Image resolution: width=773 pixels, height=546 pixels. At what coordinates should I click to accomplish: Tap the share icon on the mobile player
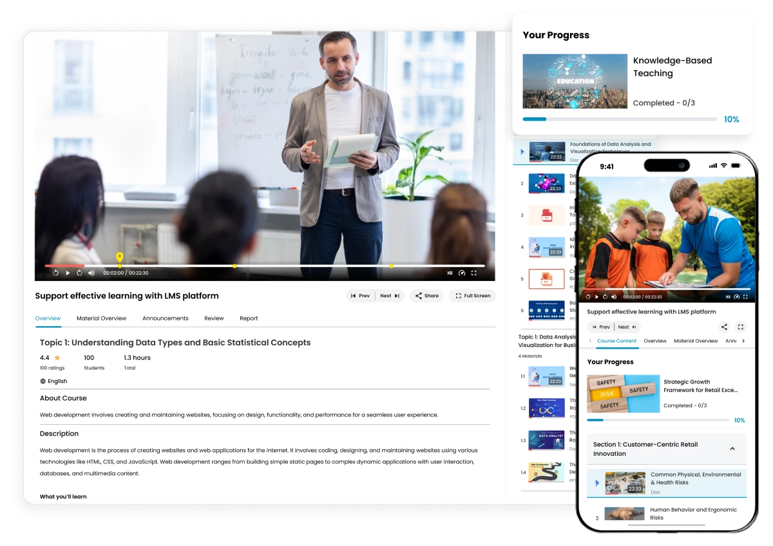[724, 327]
